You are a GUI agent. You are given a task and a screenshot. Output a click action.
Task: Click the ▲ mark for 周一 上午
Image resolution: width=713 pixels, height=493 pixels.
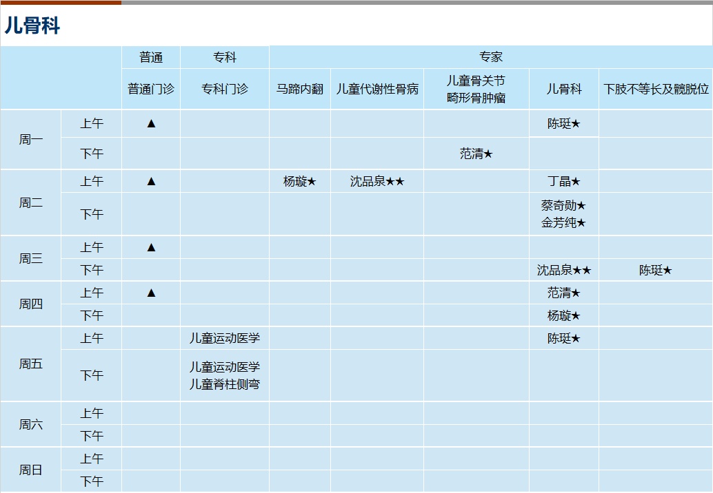pyautogui.click(x=152, y=123)
